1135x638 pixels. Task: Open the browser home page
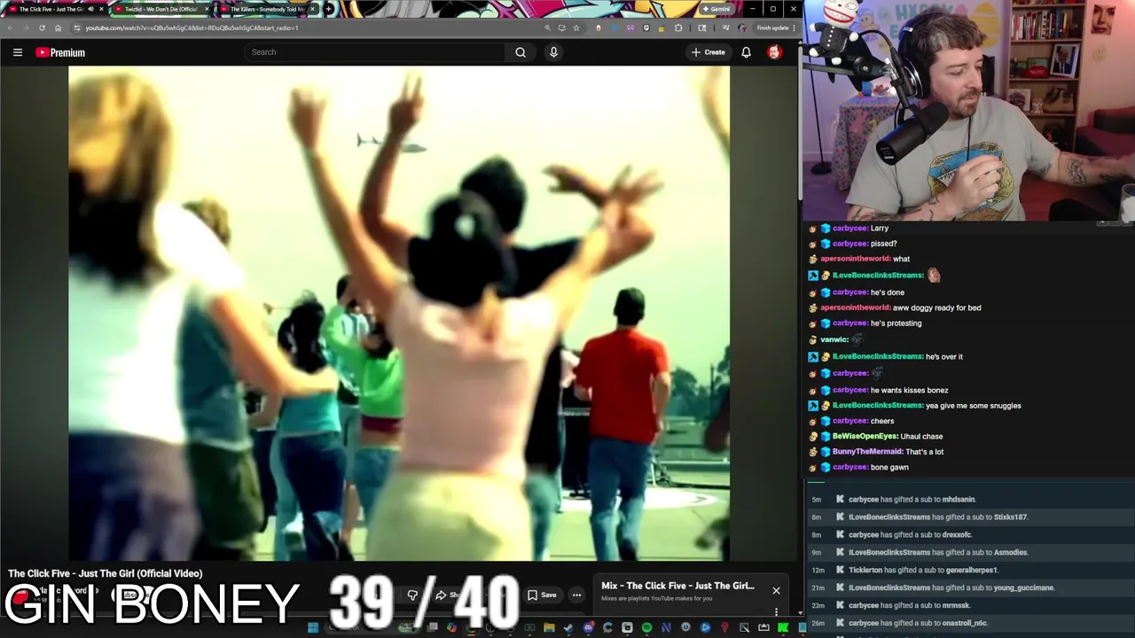58,27
